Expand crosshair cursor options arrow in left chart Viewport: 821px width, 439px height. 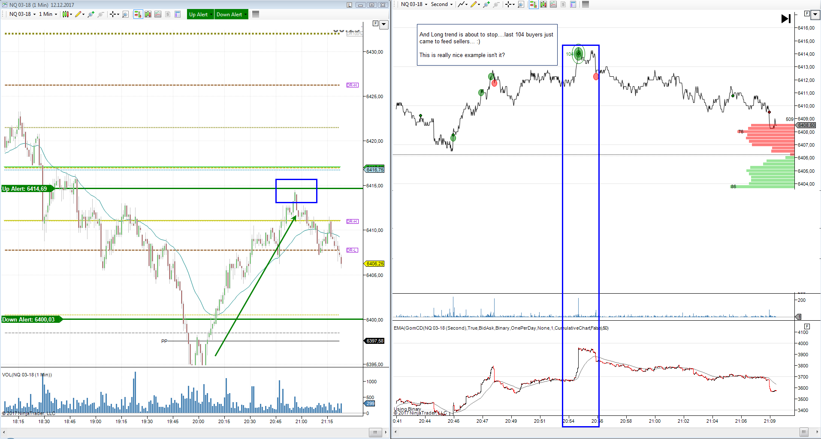point(118,14)
